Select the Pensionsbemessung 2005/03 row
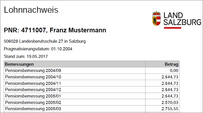 (x=92, y=109)
